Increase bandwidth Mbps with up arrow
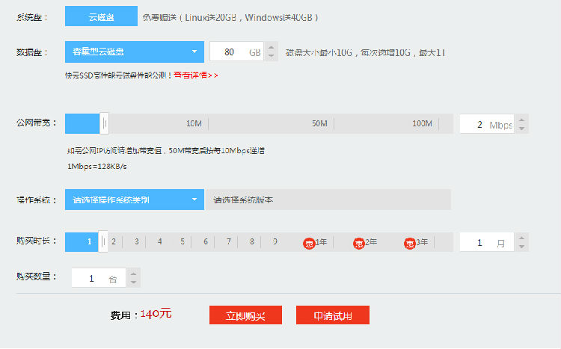The width and height of the screenshot is (561, 349). pyautogui.click(x=521, y=120)
